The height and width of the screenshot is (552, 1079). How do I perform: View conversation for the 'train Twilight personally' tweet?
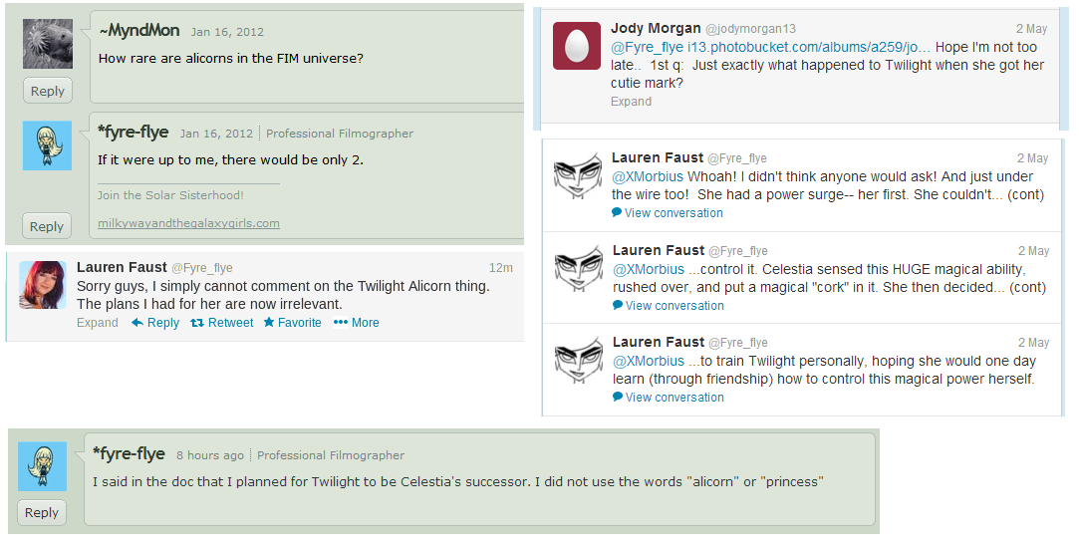[x=668, y=398]
